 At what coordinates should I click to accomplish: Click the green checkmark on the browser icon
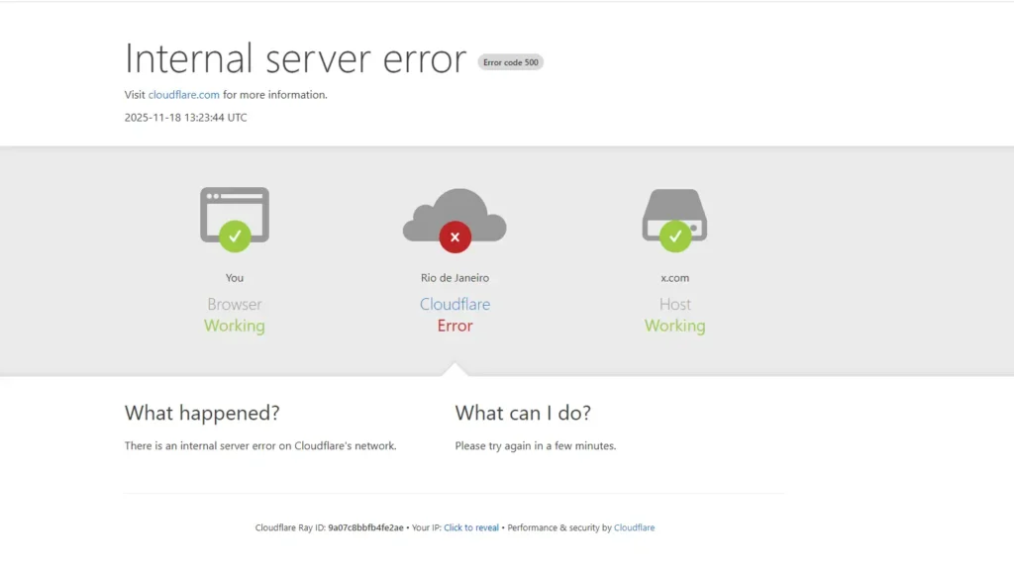pyautogui.click(x=235, y=236)
